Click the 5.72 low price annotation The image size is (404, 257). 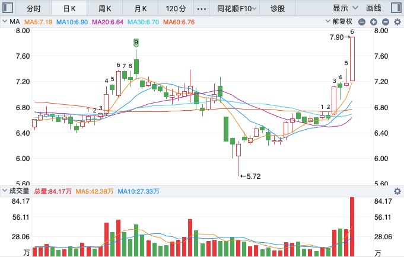pyautogui.click(x=250, y=176)
